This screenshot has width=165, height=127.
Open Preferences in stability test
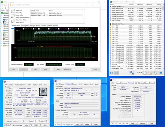click(x=68, y=70)
